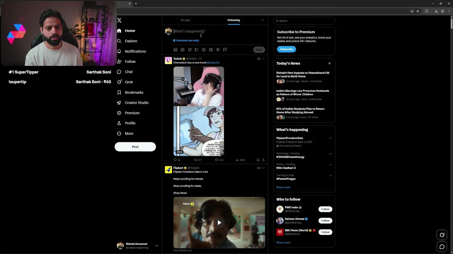Open options for the Nitin Gadkari Ji trend
This screenshot has width=453, height=254.
click(331, 165)
